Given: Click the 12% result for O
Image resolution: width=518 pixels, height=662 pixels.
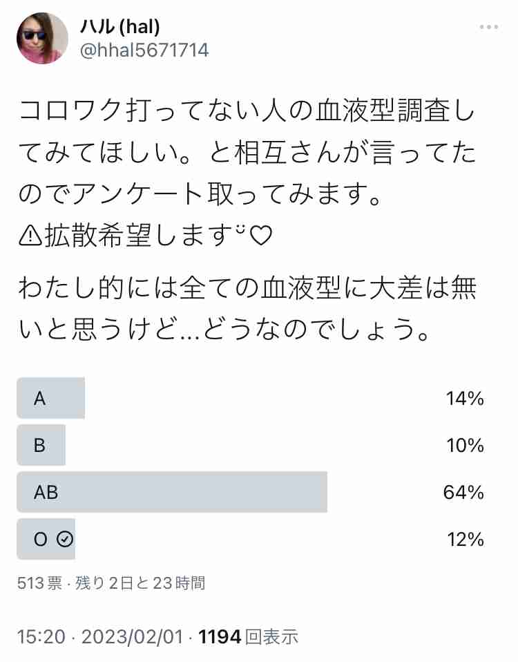Looking at the screenshot, I should [x=466, y=540].
